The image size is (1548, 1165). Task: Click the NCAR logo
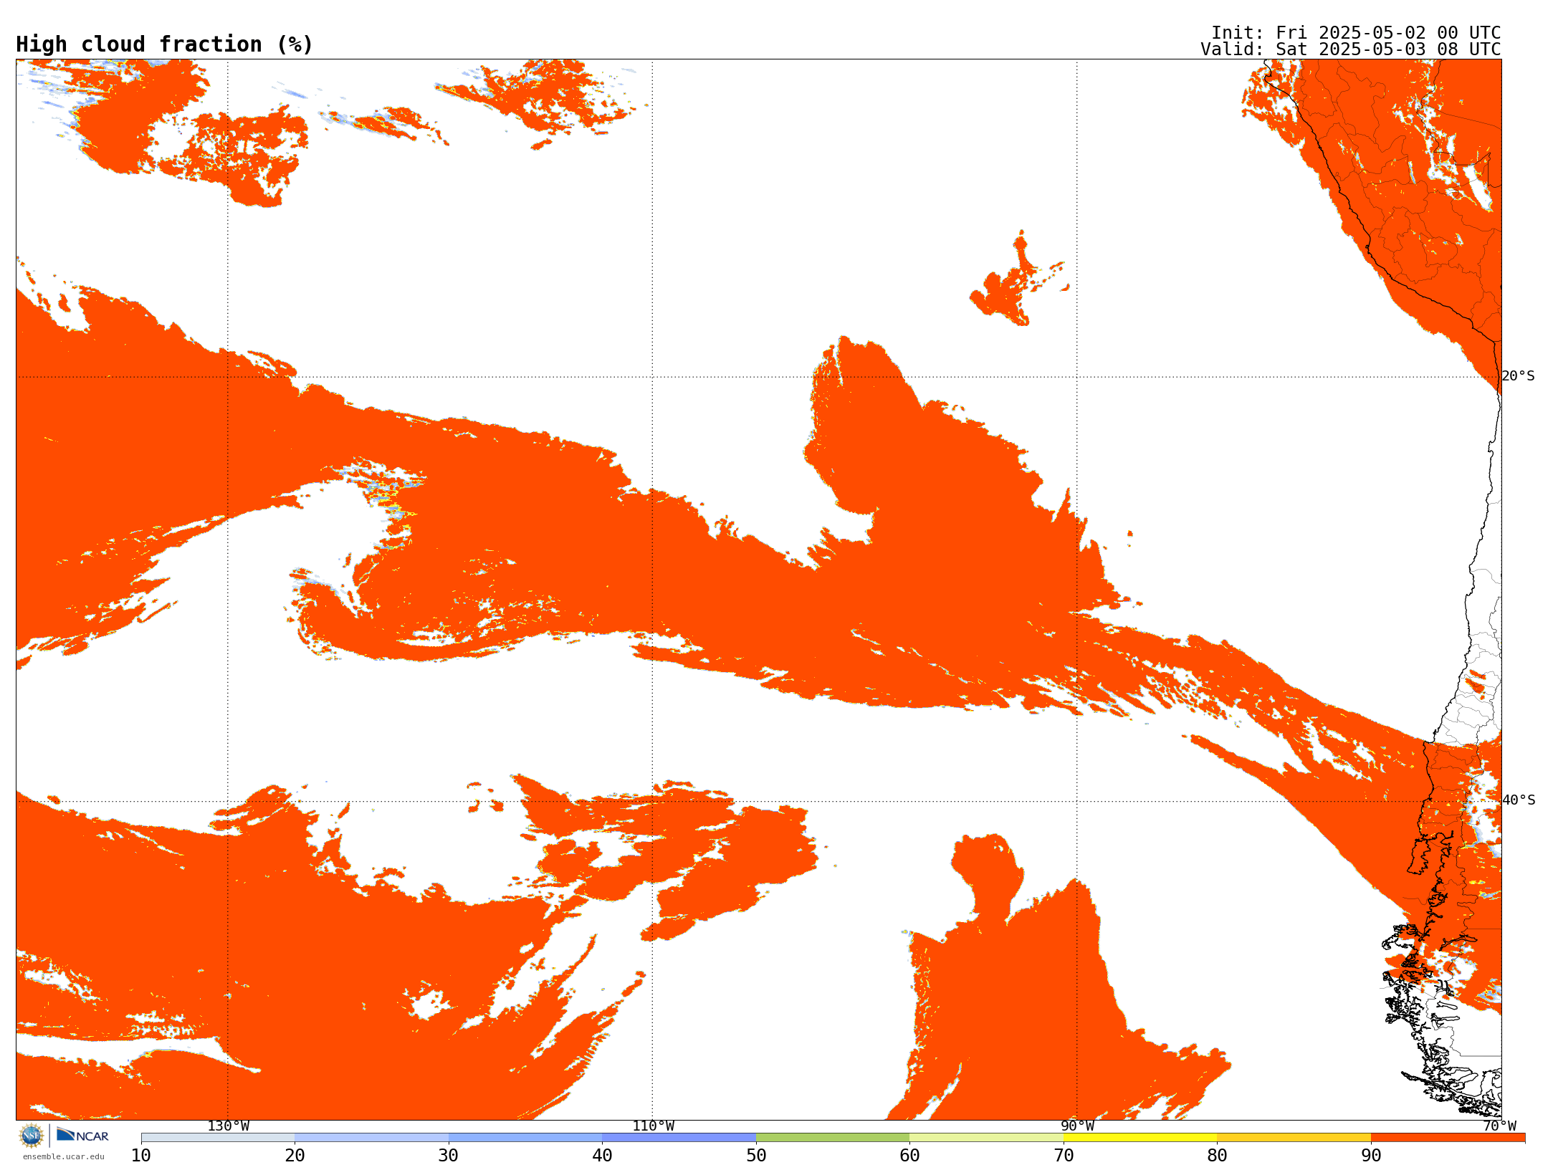pyautogui.click(x=82, y=1136)
